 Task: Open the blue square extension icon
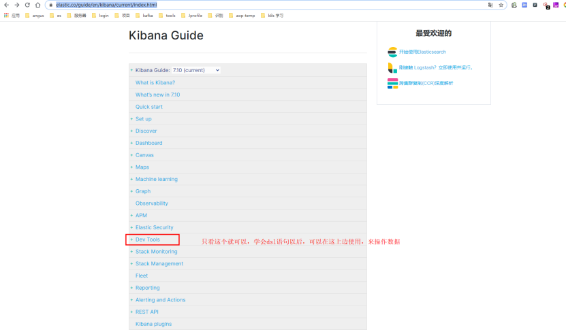click(x=524, y=5)
